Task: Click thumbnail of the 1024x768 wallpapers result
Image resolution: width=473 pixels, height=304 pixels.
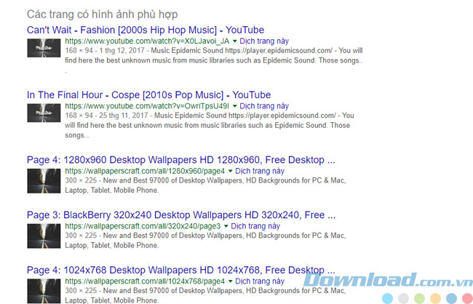Action: [44, 291]
